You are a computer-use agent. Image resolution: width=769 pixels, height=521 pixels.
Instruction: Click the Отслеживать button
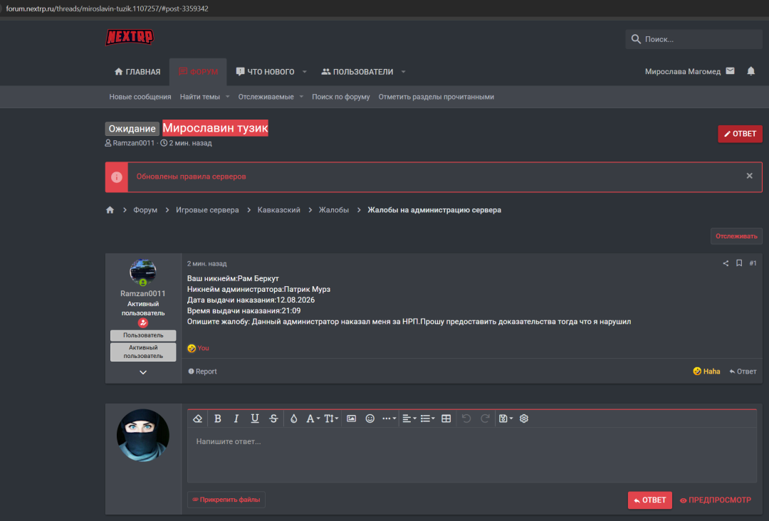pyautogui.click(x=736, y=236)
